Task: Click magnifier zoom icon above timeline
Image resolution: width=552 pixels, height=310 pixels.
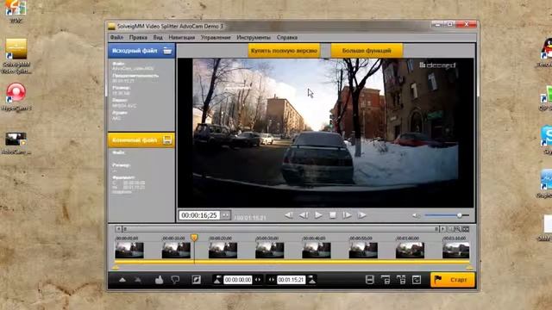Action: tap(458, 229)
